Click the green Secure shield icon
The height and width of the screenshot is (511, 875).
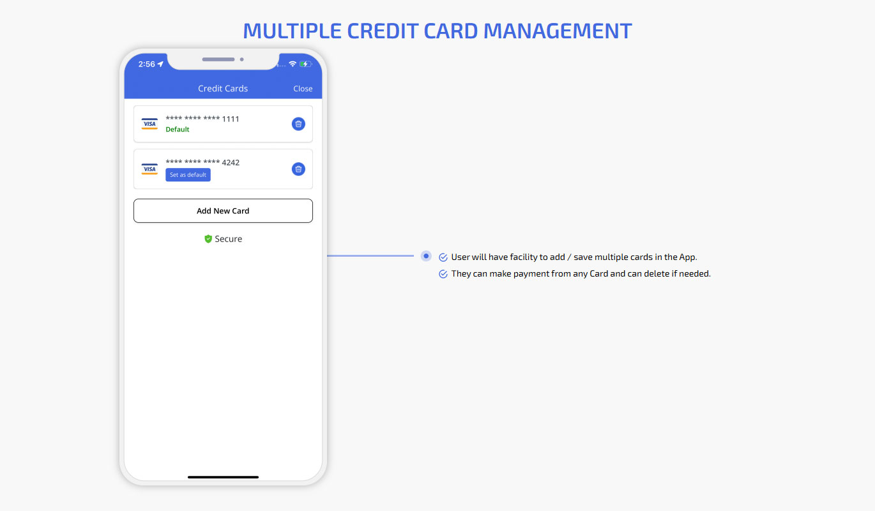pyautogui.click(x=208, y=239)
